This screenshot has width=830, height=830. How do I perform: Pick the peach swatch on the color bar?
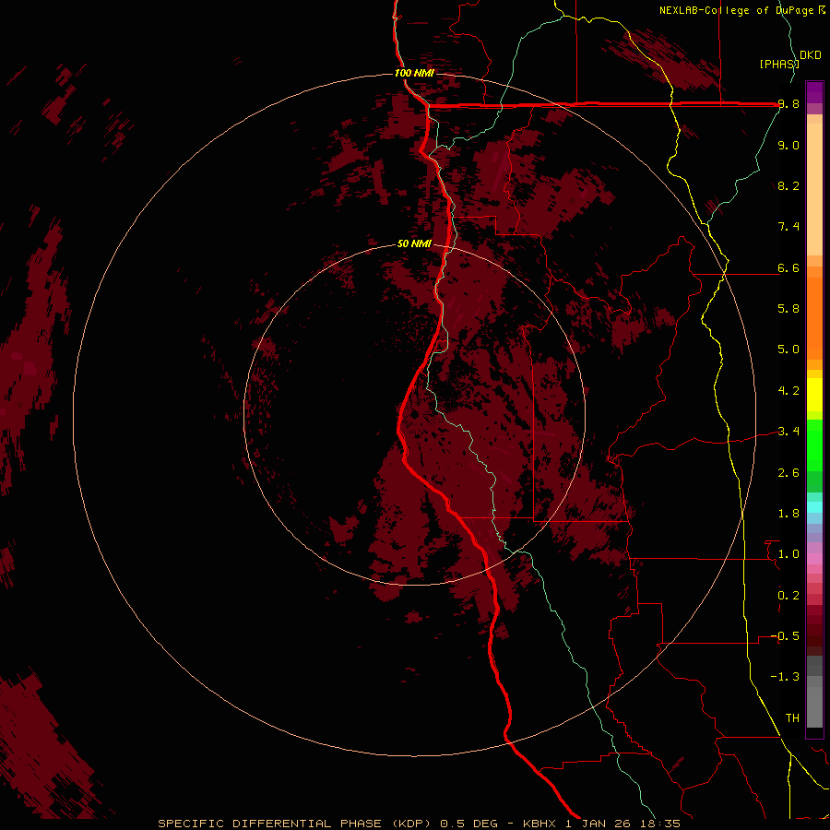pos(814,191)
